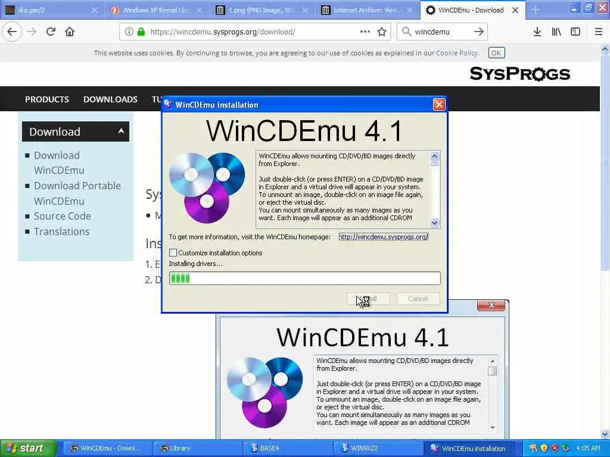The image size is (610, 457).
Task: Switch to WIN9X22 taskbar item
Action: [x=377, y=448]
